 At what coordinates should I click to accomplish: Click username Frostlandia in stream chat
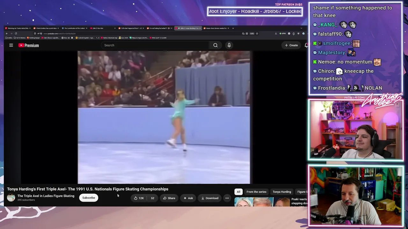[x=331, y=88]
